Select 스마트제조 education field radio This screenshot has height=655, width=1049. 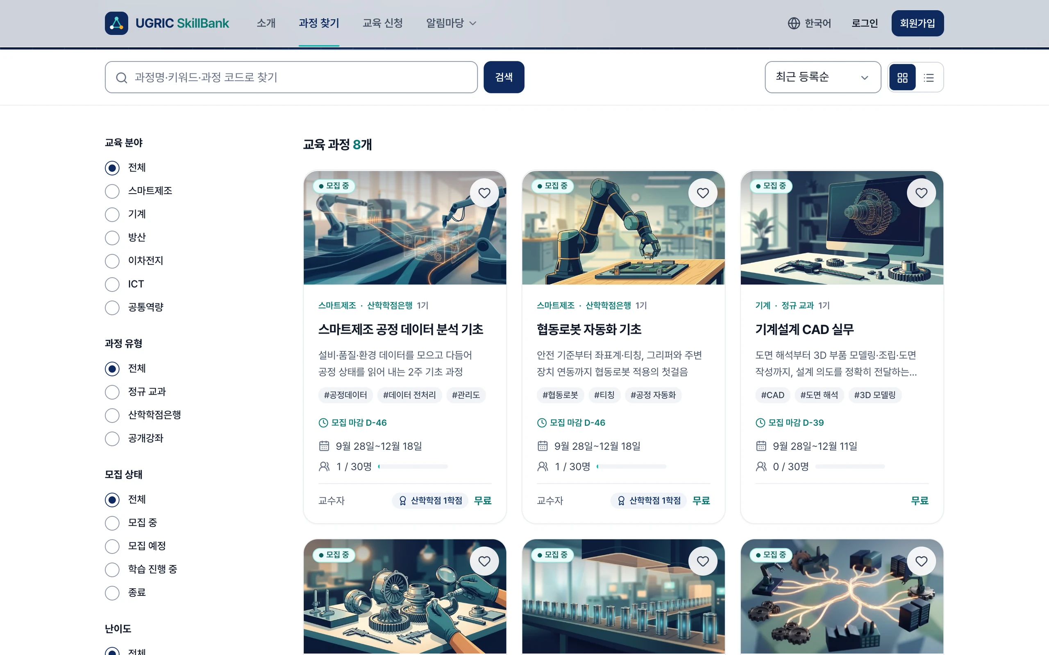[x=112, y=191]
